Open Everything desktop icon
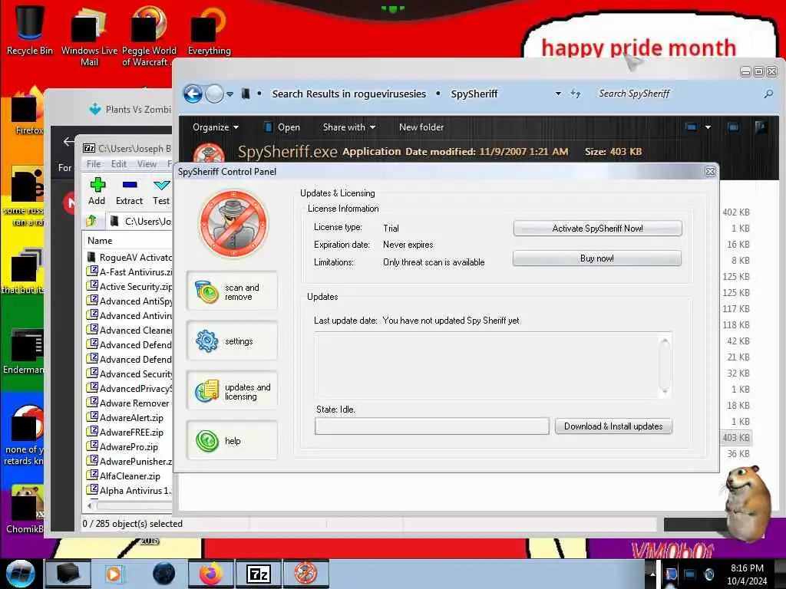Viewport: 786px width, 589px height. [x=209, y=30]
